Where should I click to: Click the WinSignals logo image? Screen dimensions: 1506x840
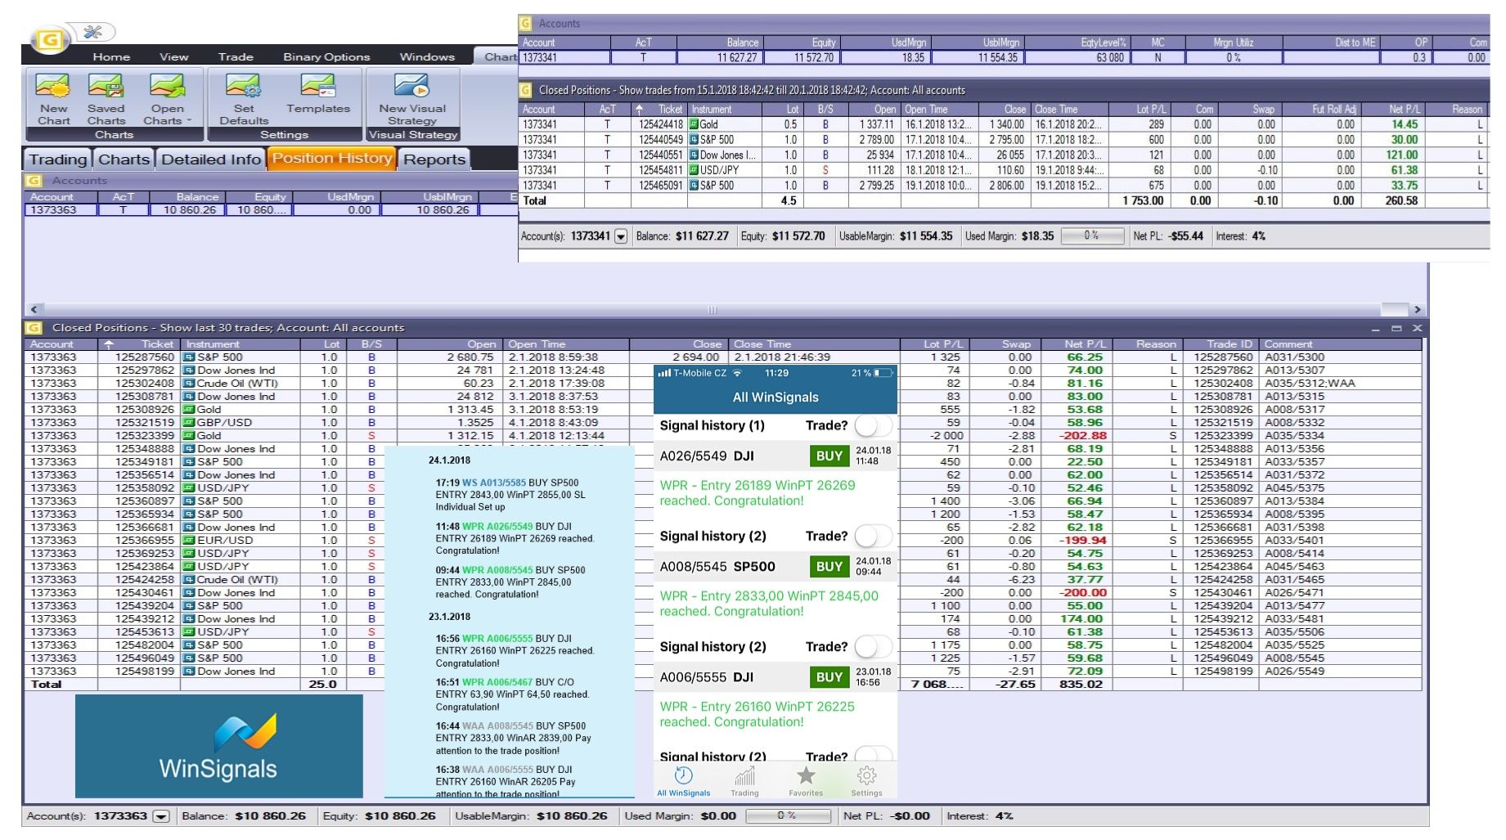218,746
